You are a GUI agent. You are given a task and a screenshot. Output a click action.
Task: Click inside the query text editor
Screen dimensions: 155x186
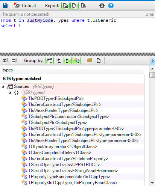tap(77, 35)
